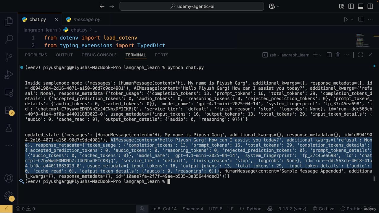Open the PROBLEMS panel tab
The image size is (379, 213).
pos(36,55)
